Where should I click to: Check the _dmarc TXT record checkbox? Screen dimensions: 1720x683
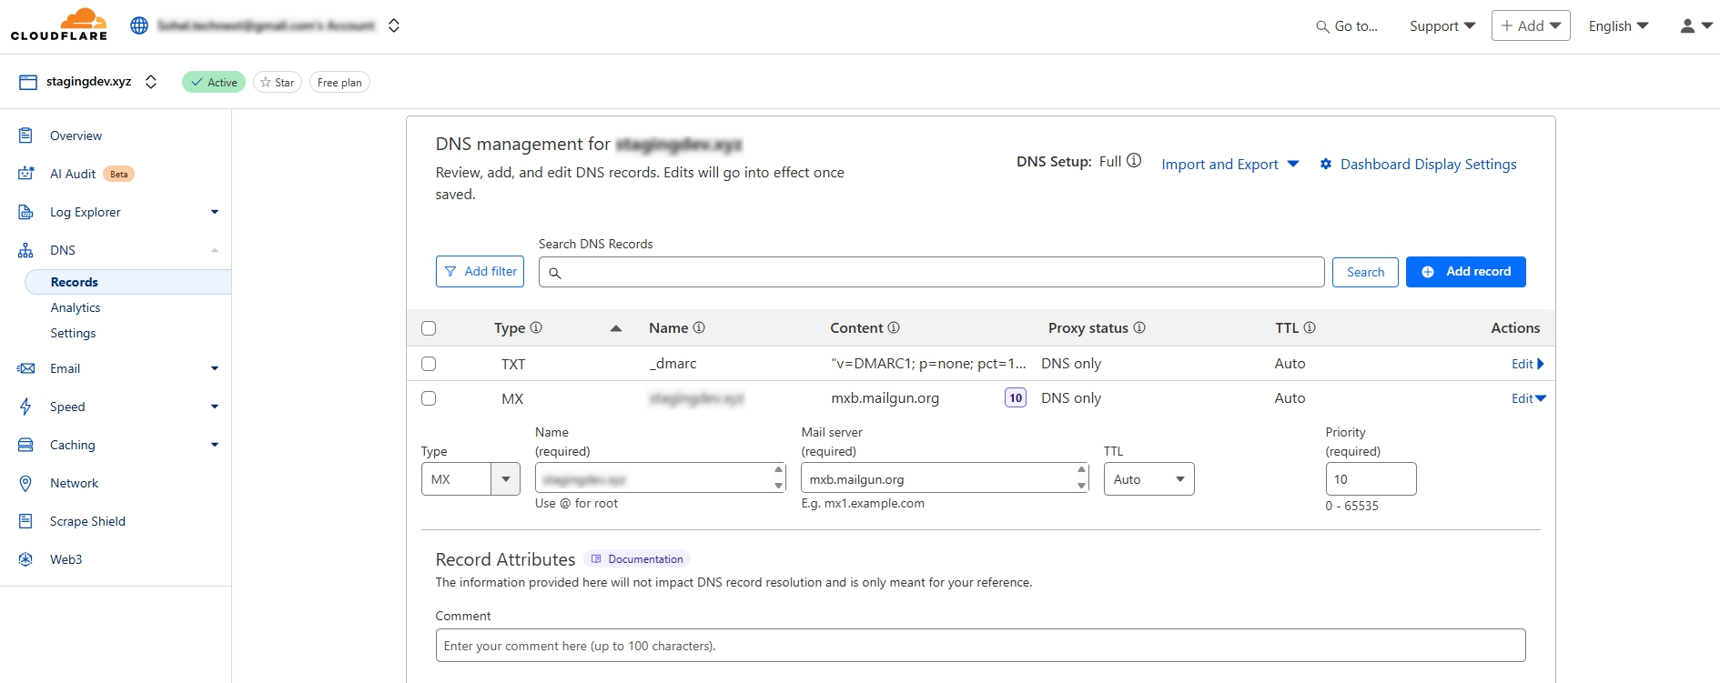pyautogui.click(x=429, y=364)
